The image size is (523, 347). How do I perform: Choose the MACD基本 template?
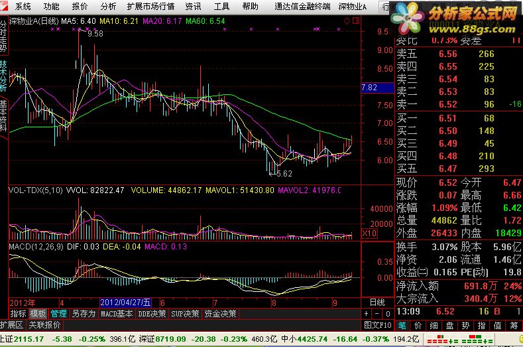[x=117, y=314]
